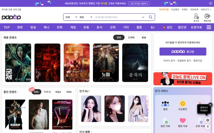214x133 pixels.
Task: Open the 애니 navigation menu item
Action: click(x=46, y=27)
